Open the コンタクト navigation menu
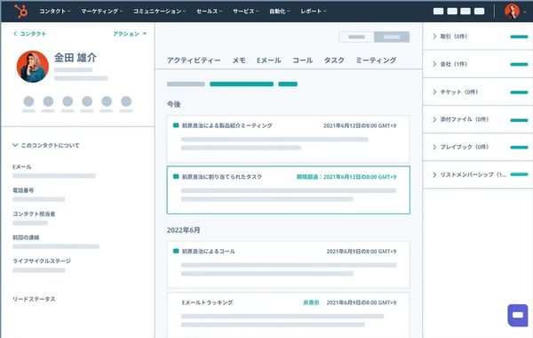The image size is (533, 338). (55, 12)
